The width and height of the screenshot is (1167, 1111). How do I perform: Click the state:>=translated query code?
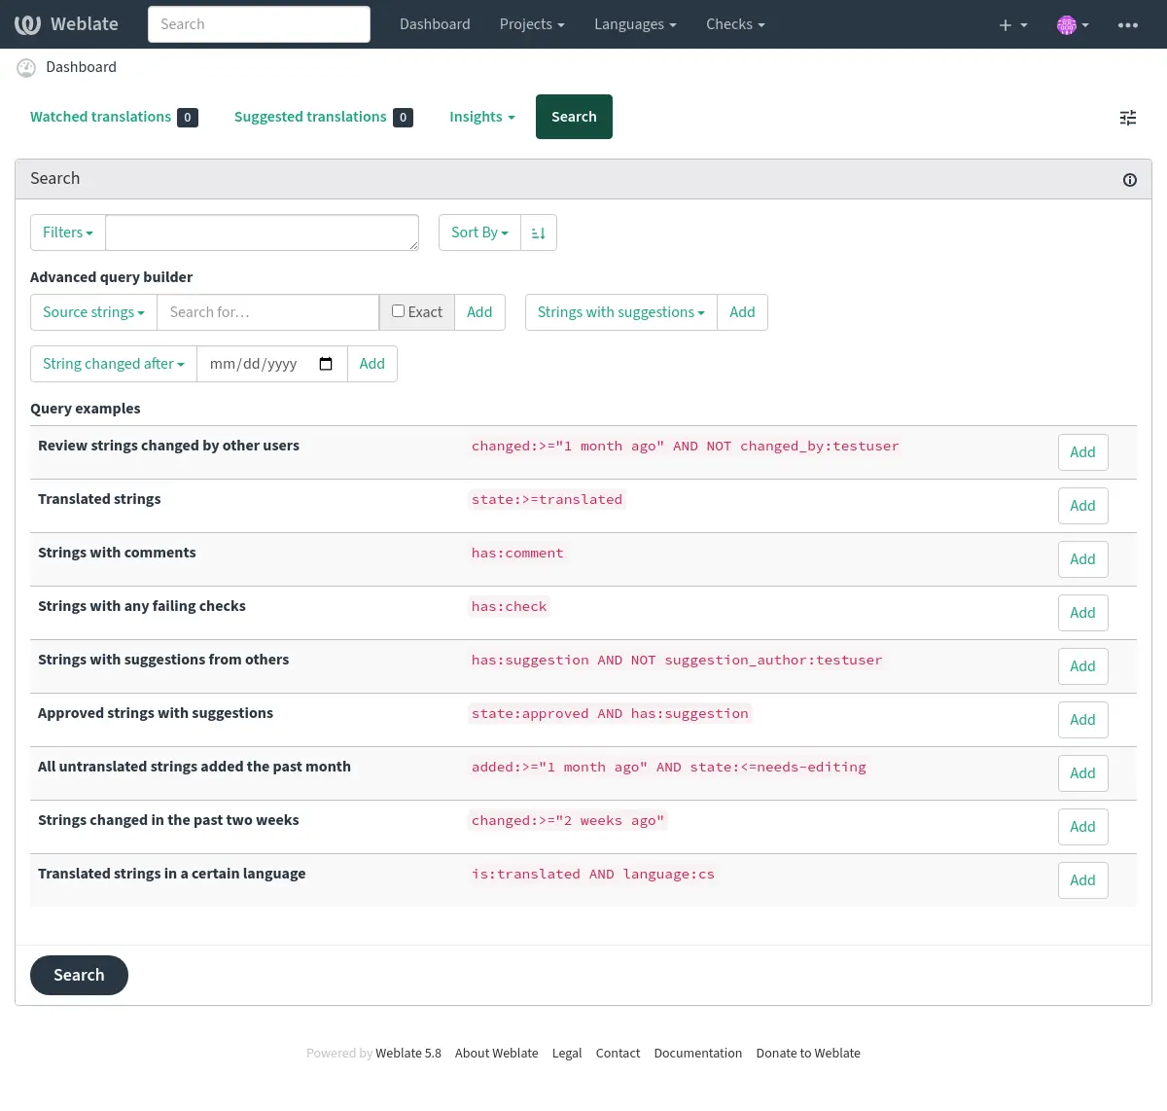click(547, 500)
